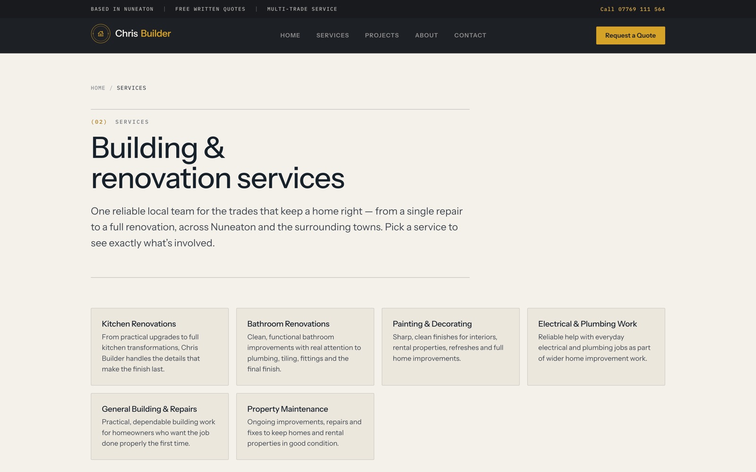Open the Painting & Decorating card
Viewport: 756px width, 472px height.
click(451, 347)
